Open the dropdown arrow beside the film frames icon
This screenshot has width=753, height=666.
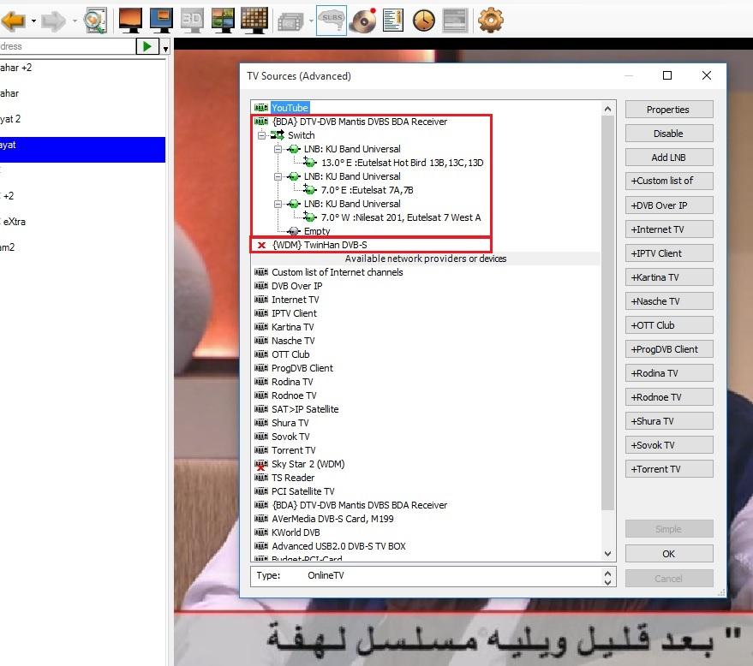pyautogui.click(x=311, y=21)
